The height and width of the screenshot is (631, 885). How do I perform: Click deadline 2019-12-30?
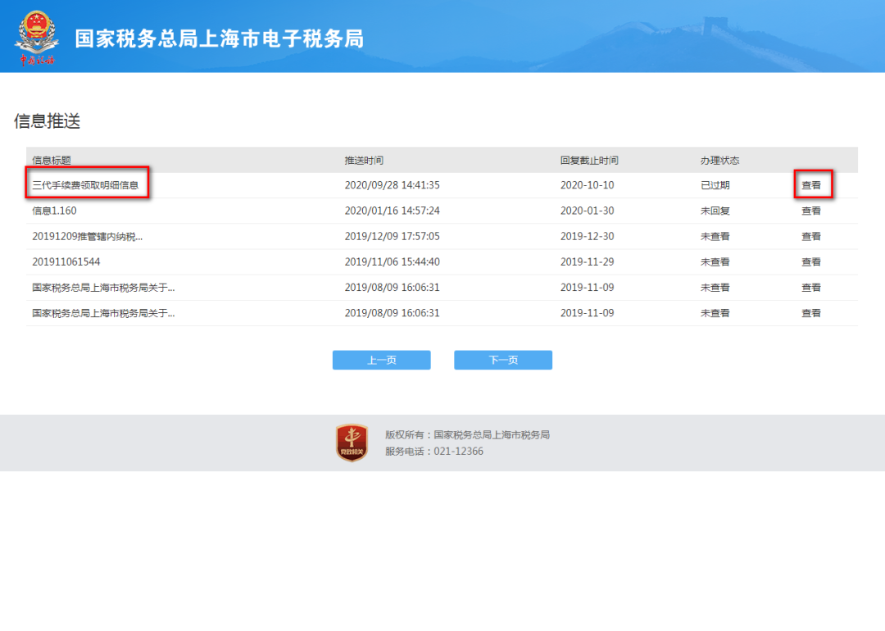(x=587, y=237)
